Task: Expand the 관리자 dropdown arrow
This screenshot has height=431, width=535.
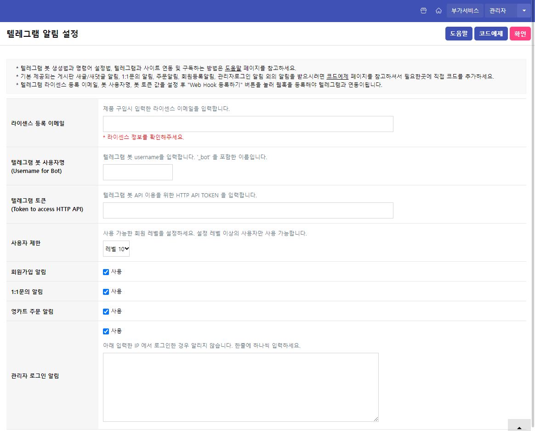Action: [524, 10]
